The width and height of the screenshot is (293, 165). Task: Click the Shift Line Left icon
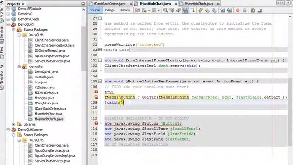[222, 10]
